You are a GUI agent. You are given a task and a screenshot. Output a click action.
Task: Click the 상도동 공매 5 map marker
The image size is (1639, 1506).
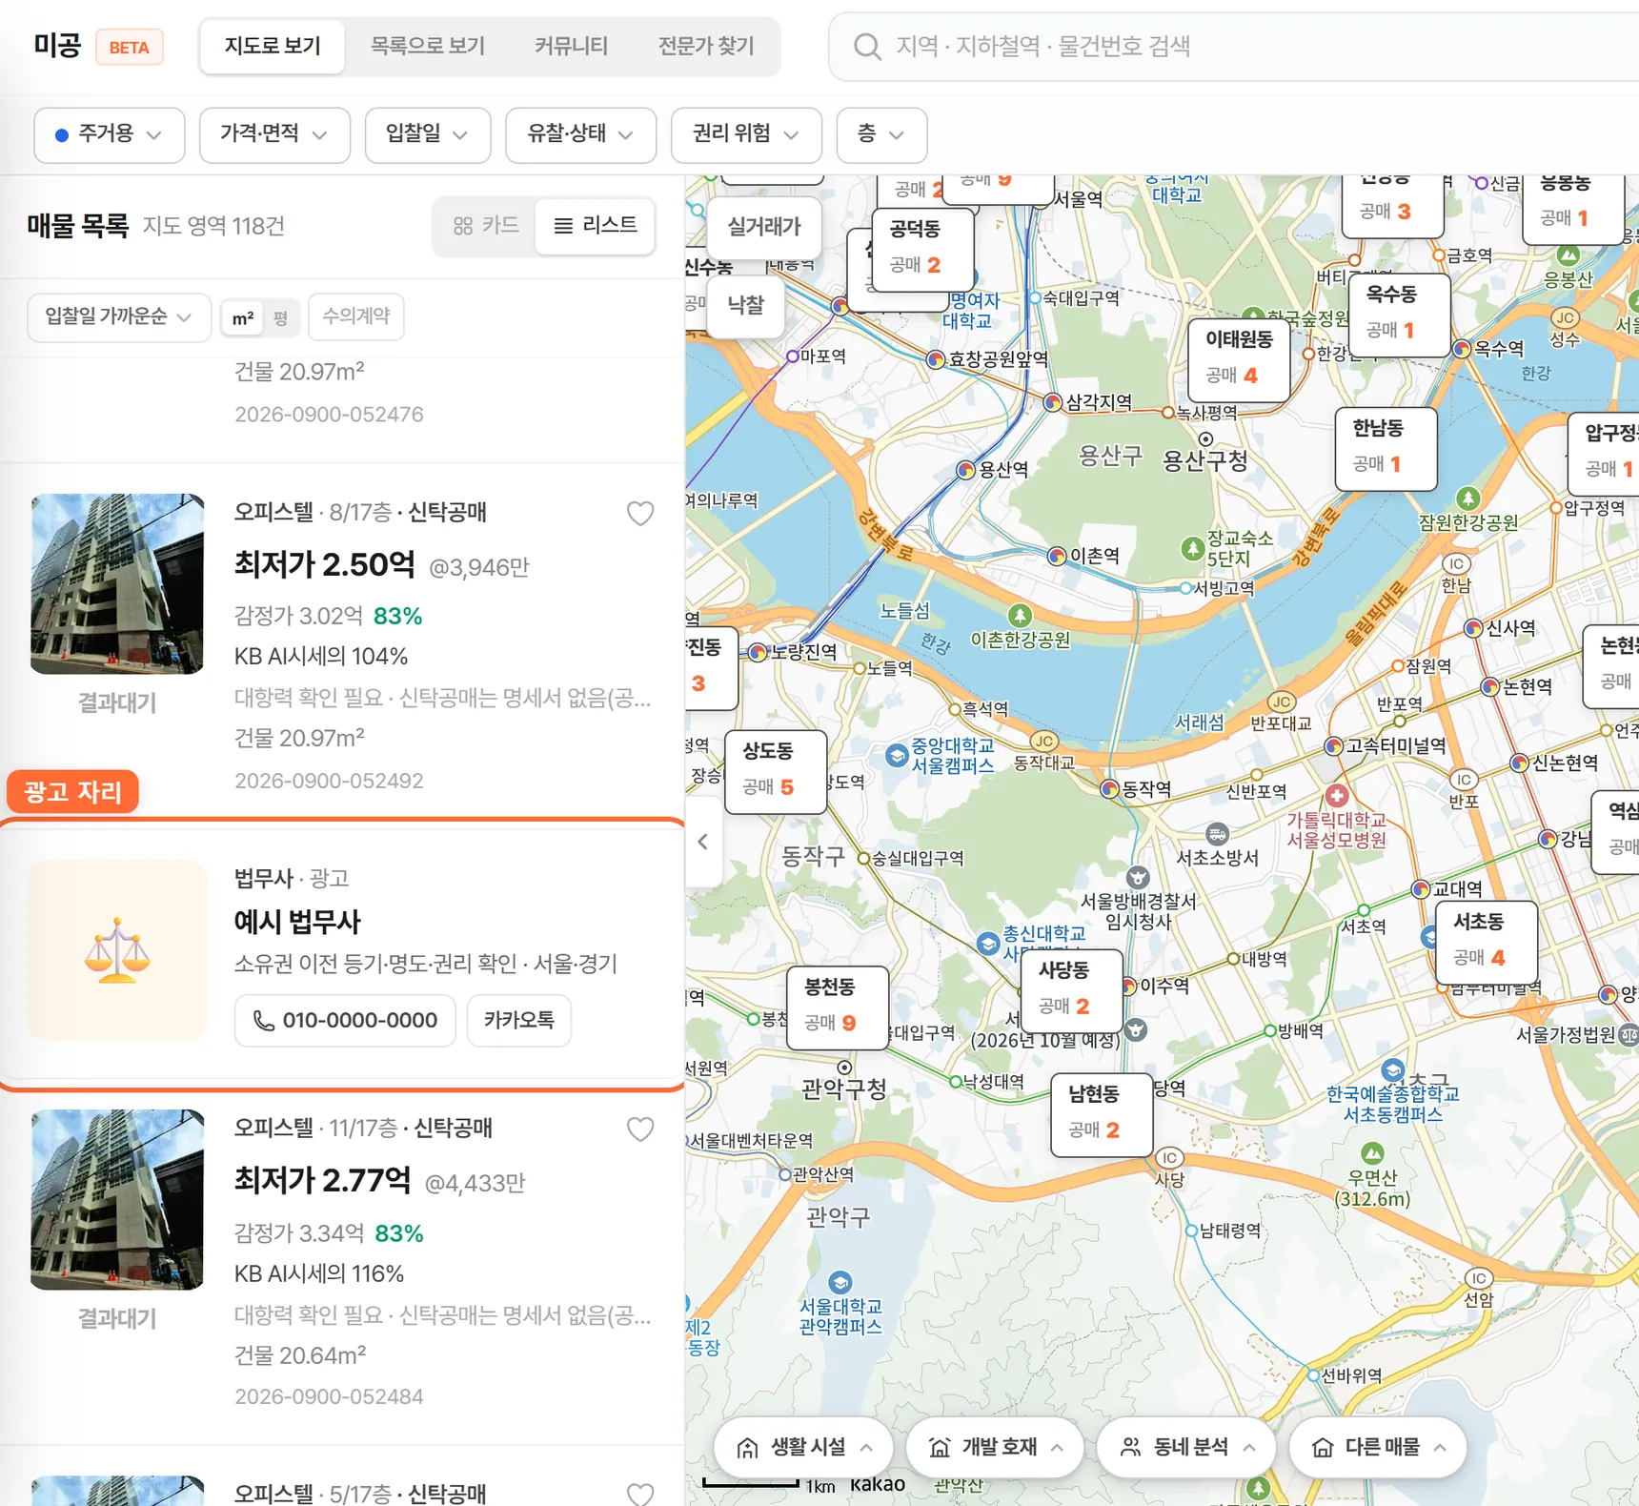point(776,771)
